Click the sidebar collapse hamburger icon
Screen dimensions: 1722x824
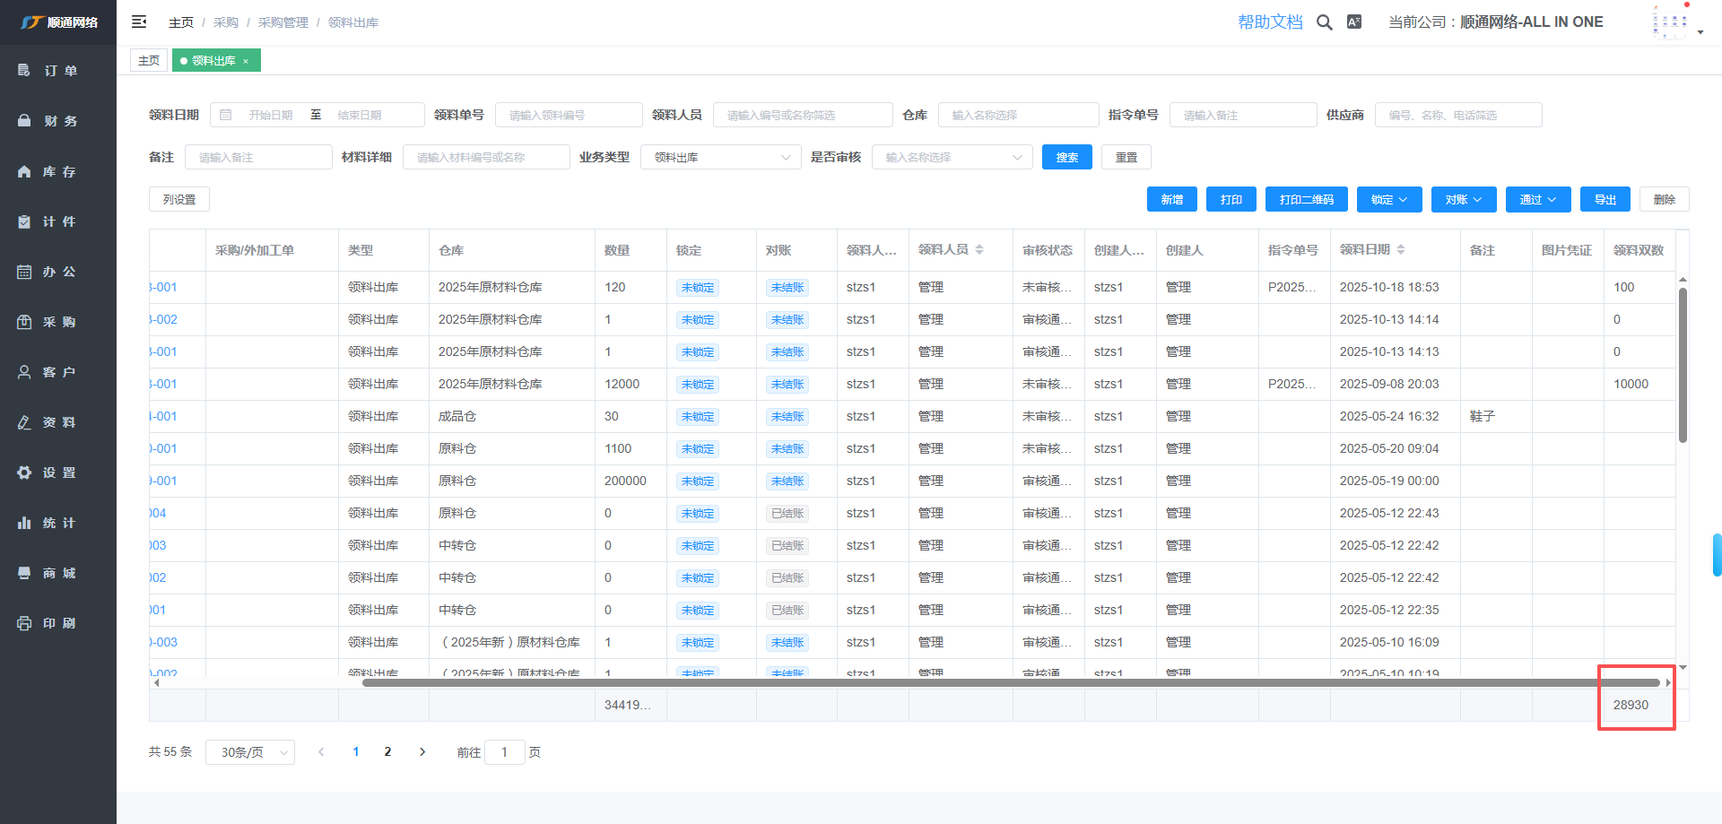point(139,22)
